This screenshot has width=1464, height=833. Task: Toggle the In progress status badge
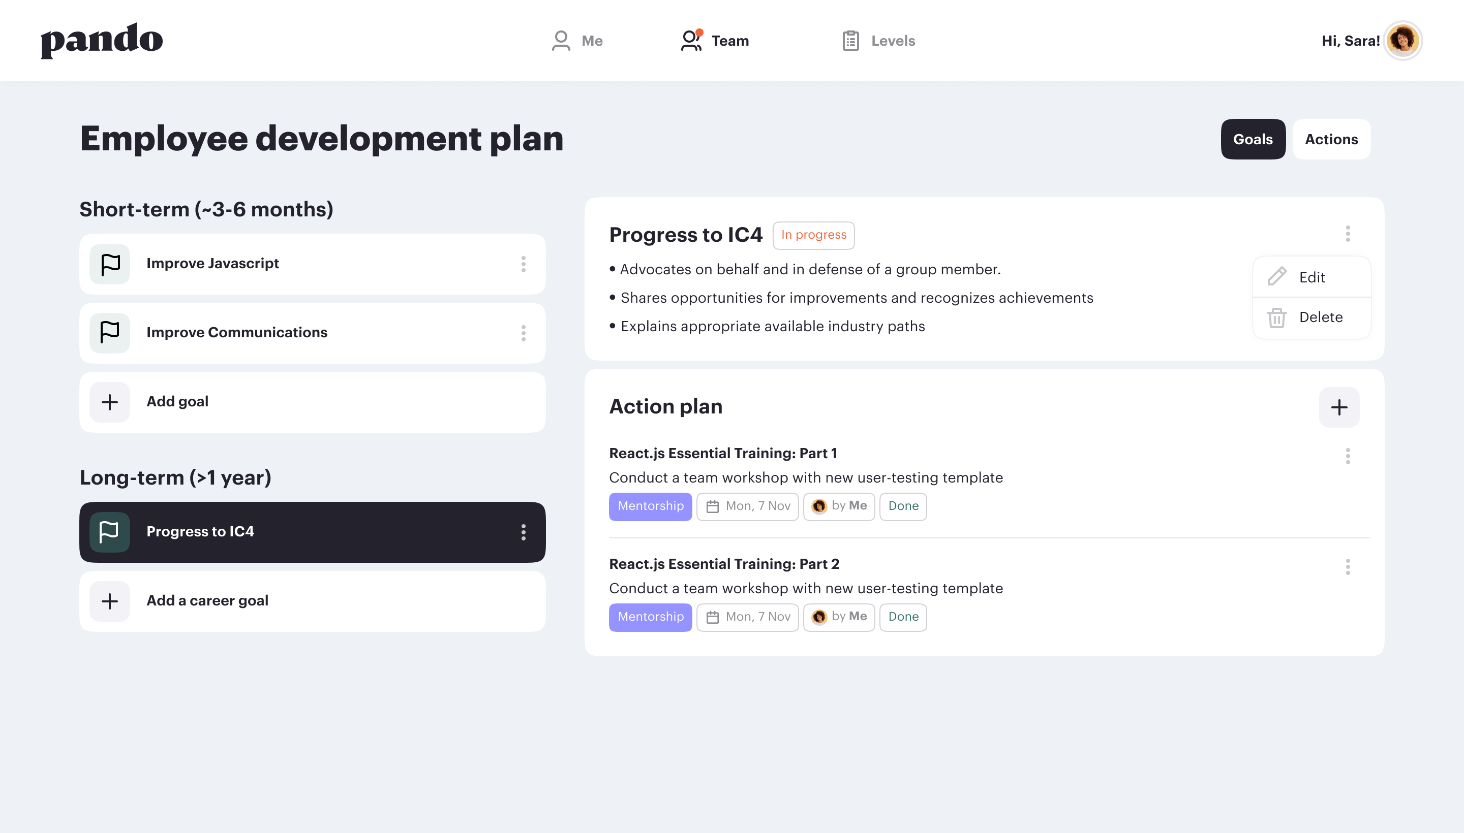coord(813,235)
